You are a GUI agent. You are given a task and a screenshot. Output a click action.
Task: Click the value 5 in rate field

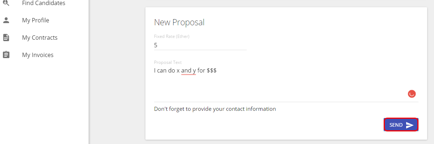point(156,45)
